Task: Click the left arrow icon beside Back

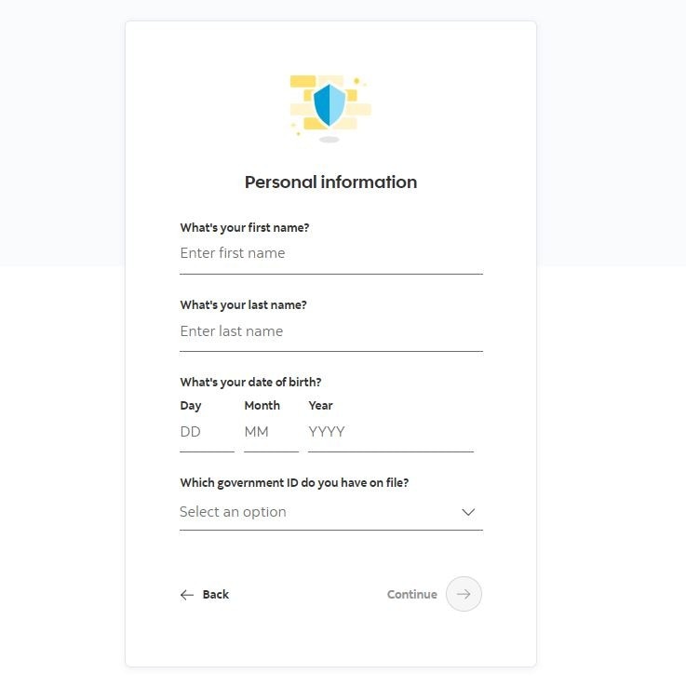Action: click(x=187, y=595)
